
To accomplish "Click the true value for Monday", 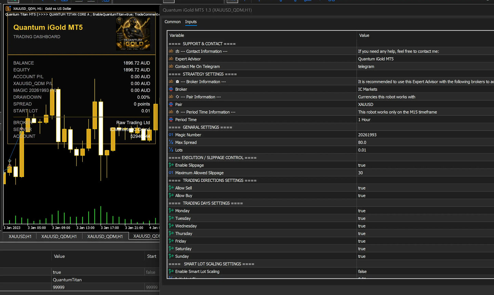I will [362, 211].
